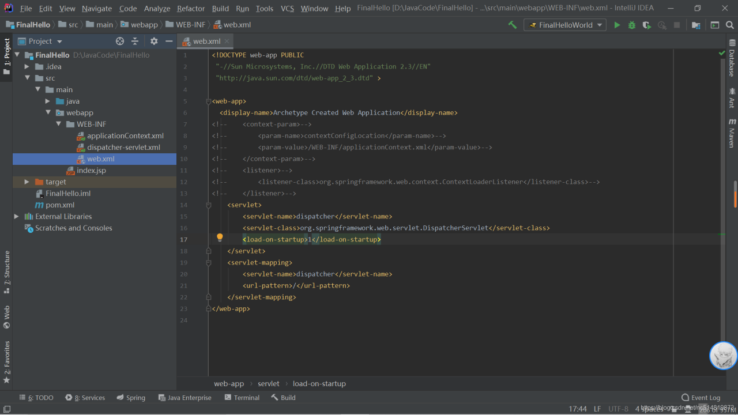
Task: Collapse the main folder
Action: (x=37, y=89)
